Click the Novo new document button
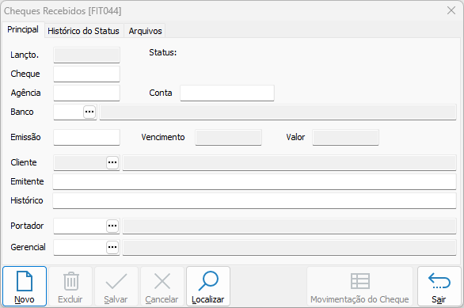Image resolution: width=464 pixels, height=308 pixels. 25,286
